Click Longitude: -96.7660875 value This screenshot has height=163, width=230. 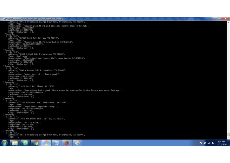(x=22, y=60)
